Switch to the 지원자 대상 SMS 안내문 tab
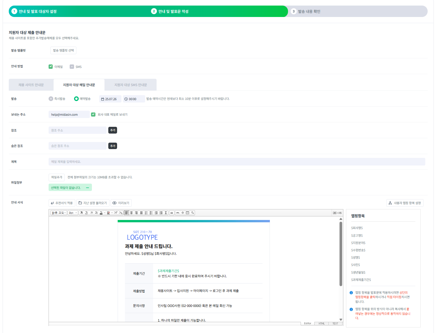This screenshot has height=333, width=437. (131, 85)
